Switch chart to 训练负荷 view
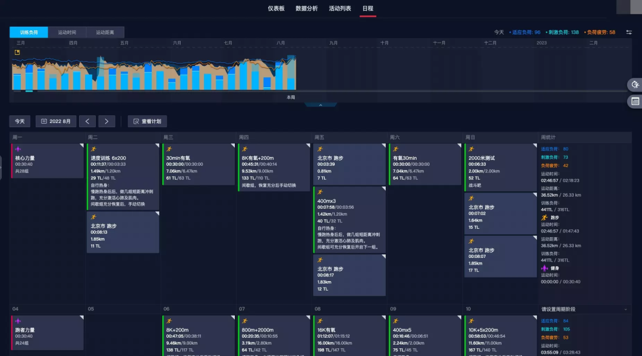The width and height of the screenshot is (642, 356). 29,32
